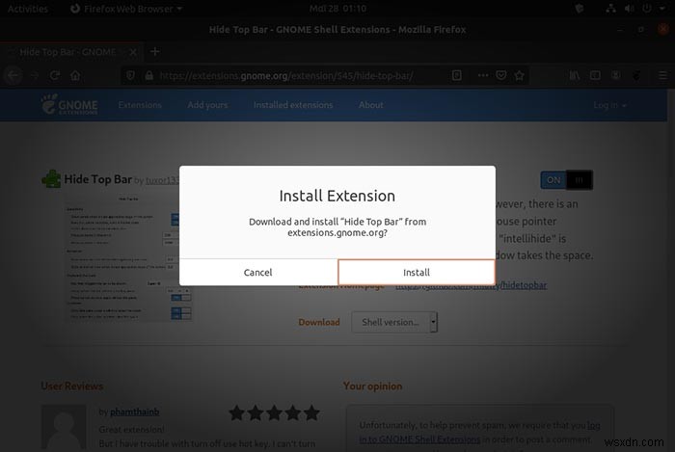Open the Add yours nav item
The width and height of the screenshot is (675, 452).
[207, 105]
